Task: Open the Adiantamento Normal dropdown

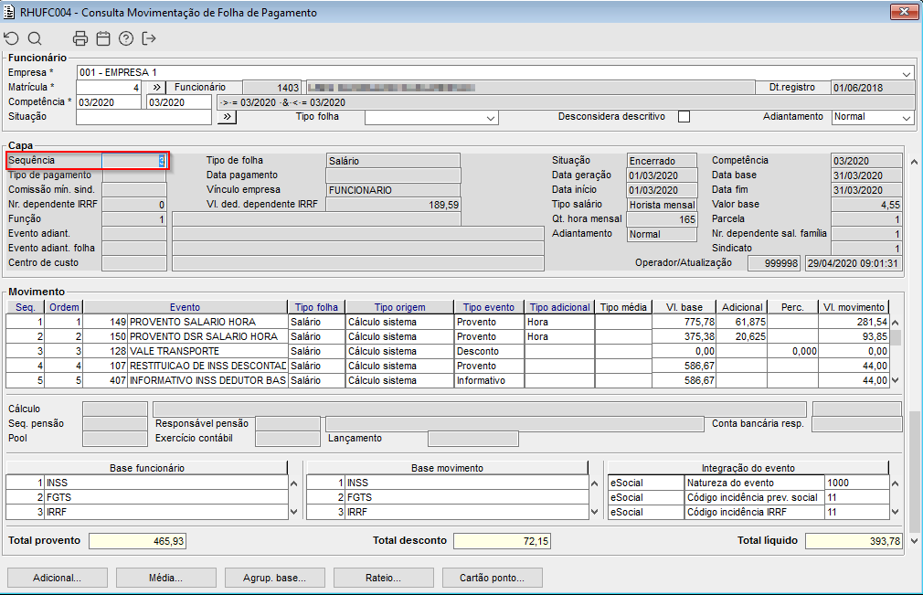Action: [906, 118]
